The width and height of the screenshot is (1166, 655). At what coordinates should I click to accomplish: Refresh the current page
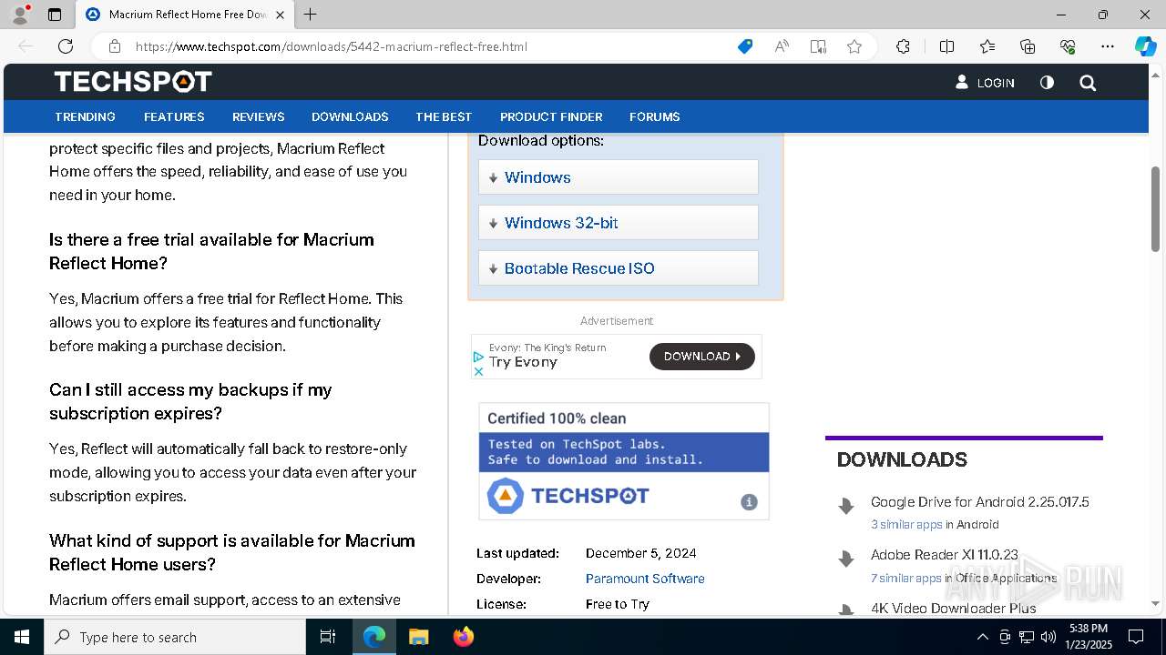pyautogui.click(x=66, y=46)
